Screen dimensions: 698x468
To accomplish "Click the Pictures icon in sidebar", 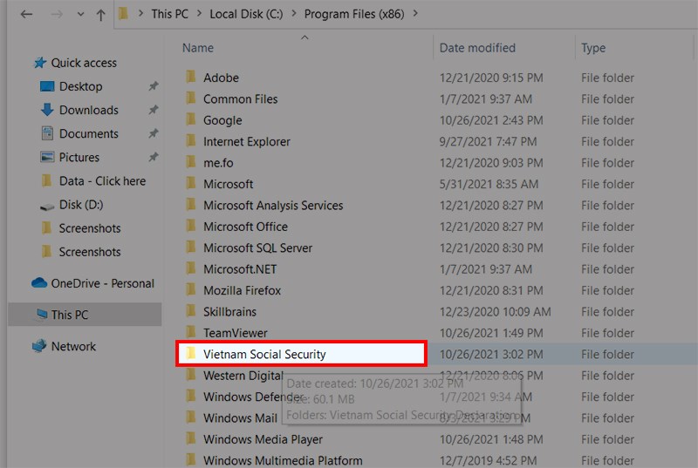I will point(47,157).
